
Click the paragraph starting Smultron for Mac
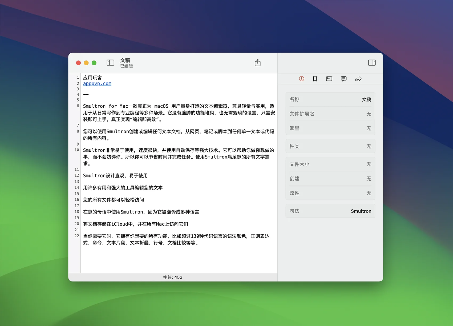(179, 112)
